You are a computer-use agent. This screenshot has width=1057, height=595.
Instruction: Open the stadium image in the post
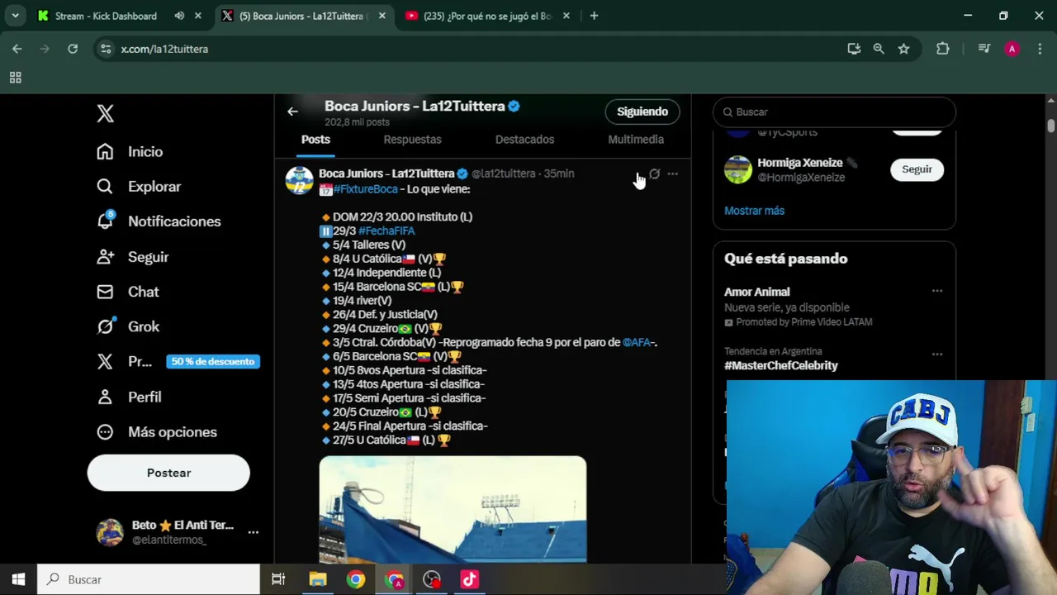453,509
